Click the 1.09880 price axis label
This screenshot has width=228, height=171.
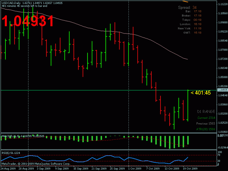click(223, 23)
